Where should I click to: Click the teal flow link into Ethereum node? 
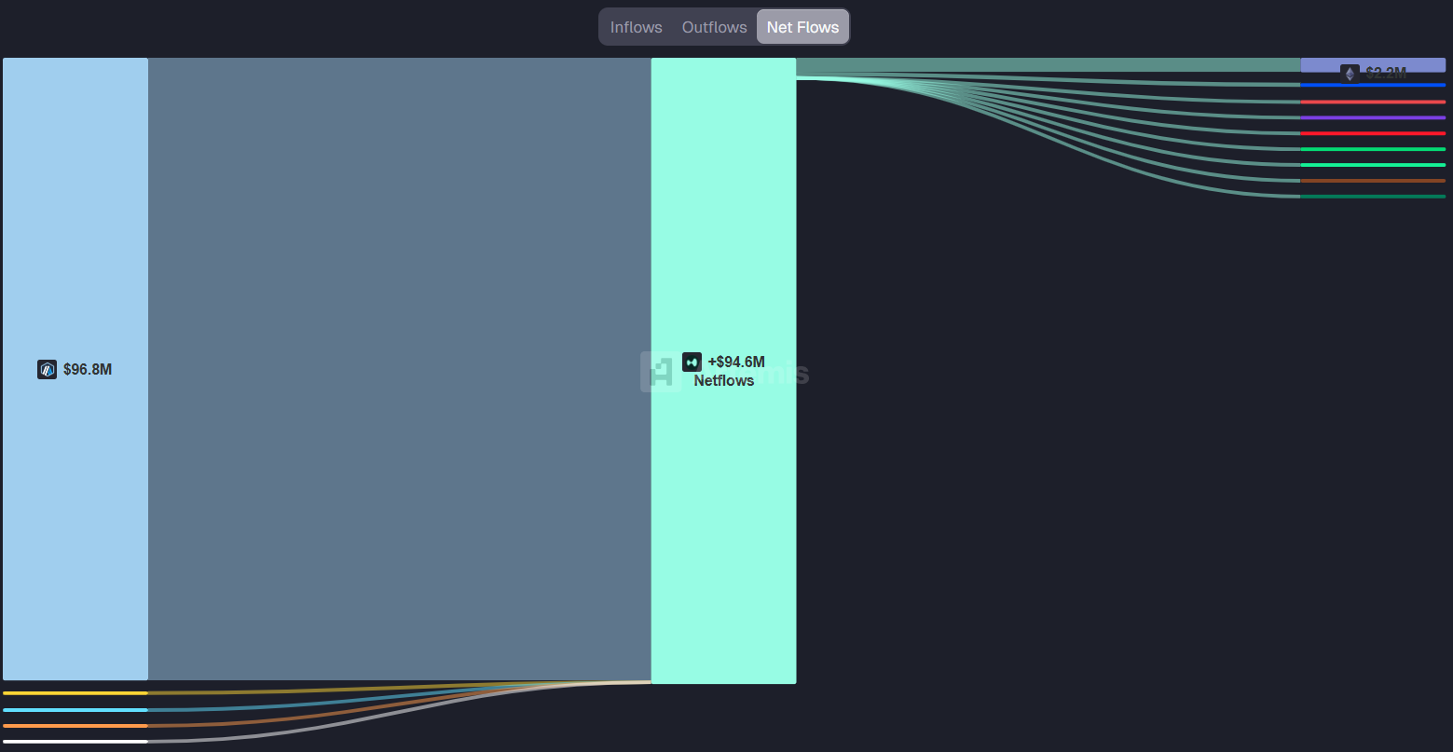pos(1049,64)
